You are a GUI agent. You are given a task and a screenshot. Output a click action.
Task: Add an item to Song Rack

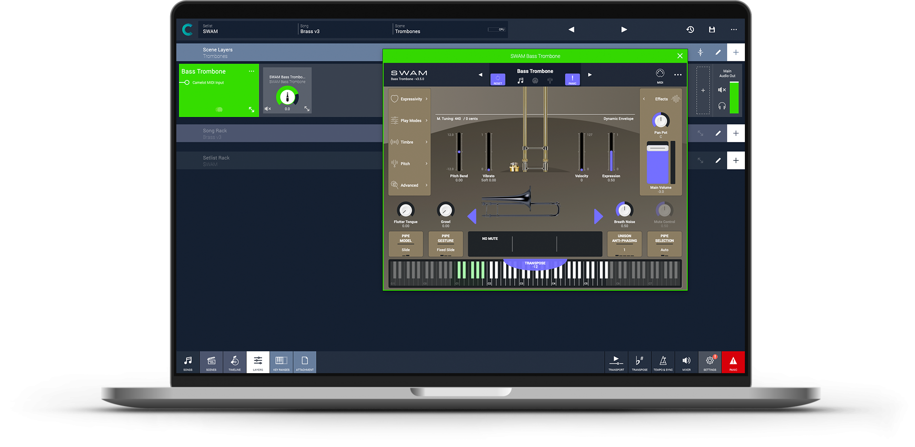pyautogui.click(x=736, y=133)
